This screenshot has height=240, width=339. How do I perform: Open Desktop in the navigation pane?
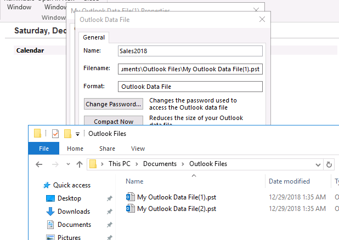[x=69, y=198]
